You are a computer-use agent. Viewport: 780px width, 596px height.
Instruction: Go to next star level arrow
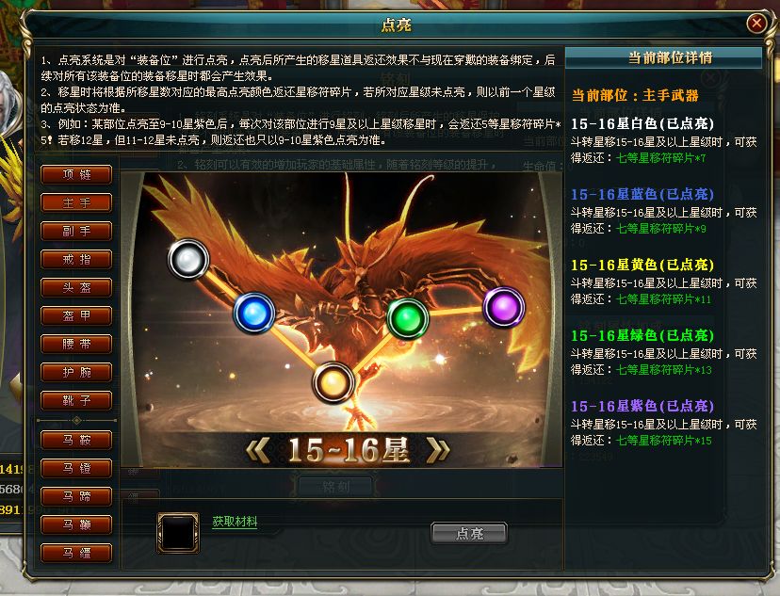click(x=438, y=450)
